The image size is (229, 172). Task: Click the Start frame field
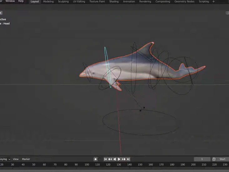coord(222,159)
